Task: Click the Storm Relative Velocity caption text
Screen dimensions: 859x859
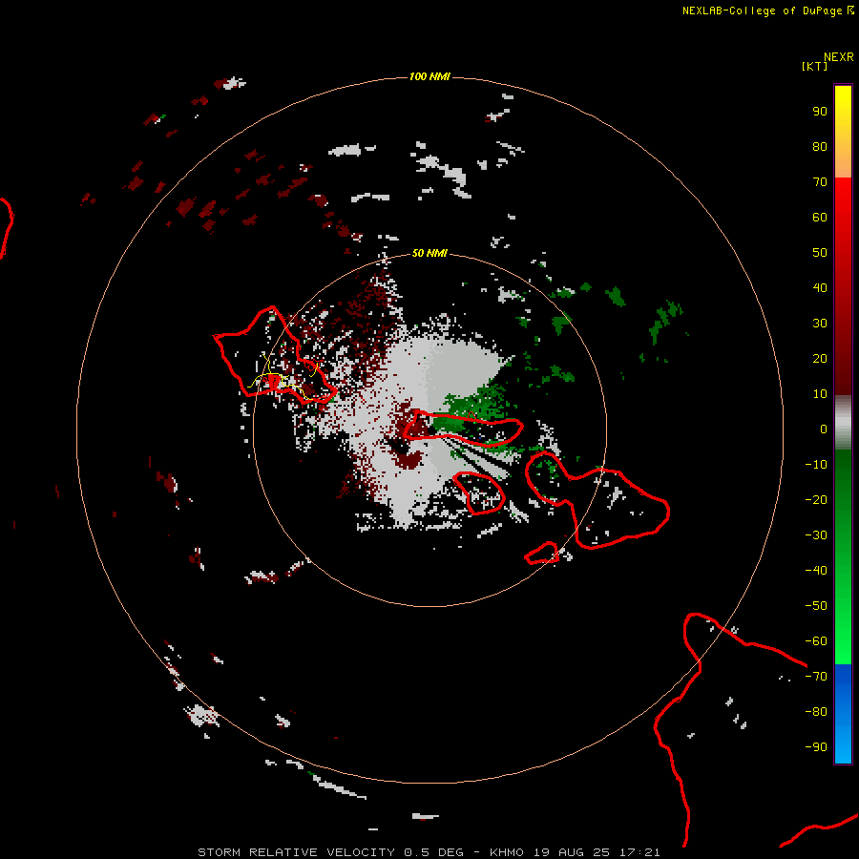Action: 429,852
